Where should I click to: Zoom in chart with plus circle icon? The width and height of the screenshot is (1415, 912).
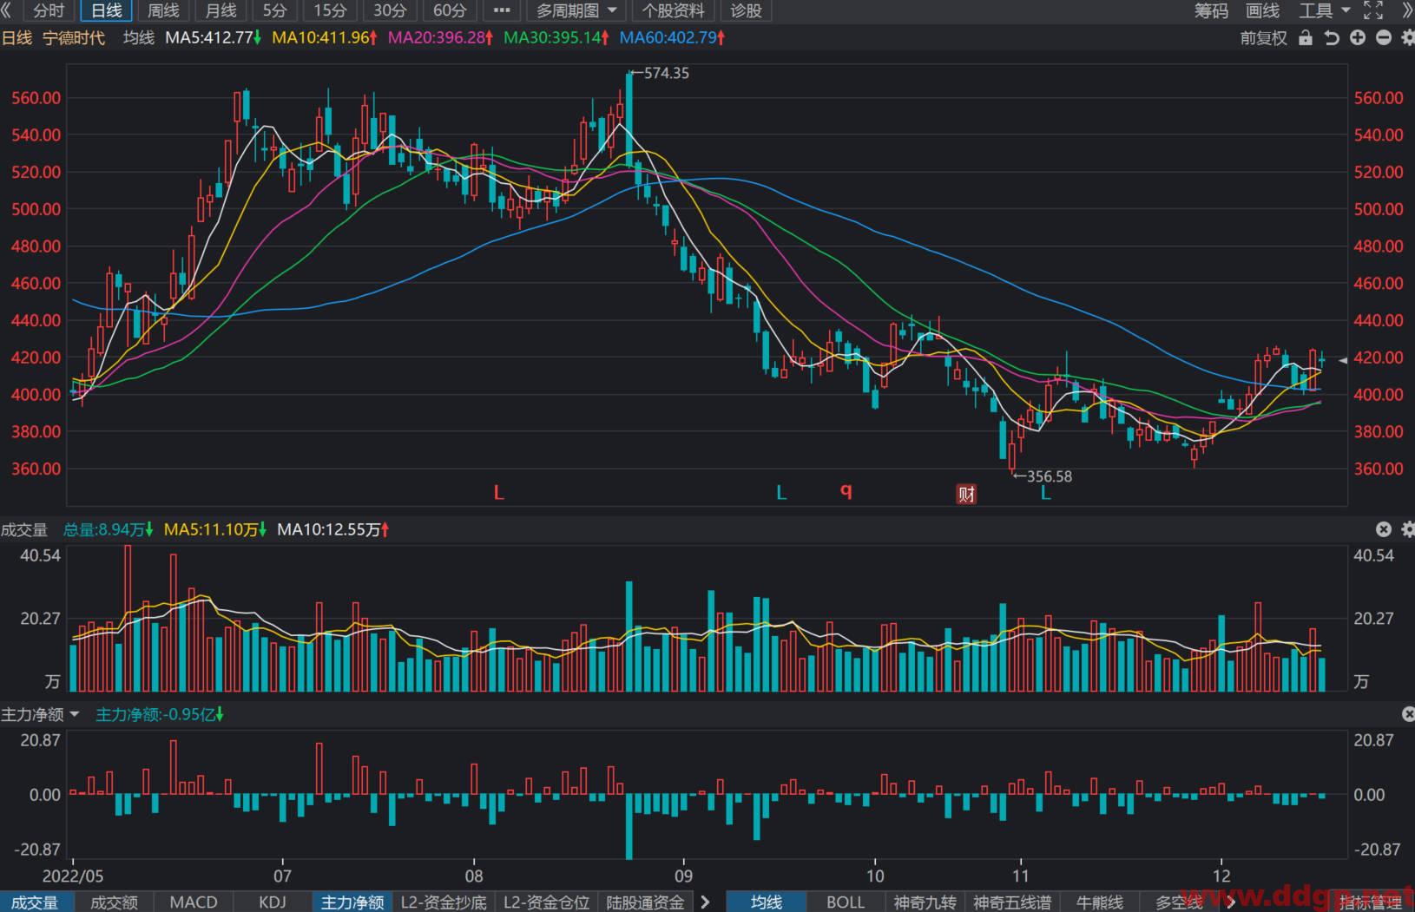(1358, 38)
